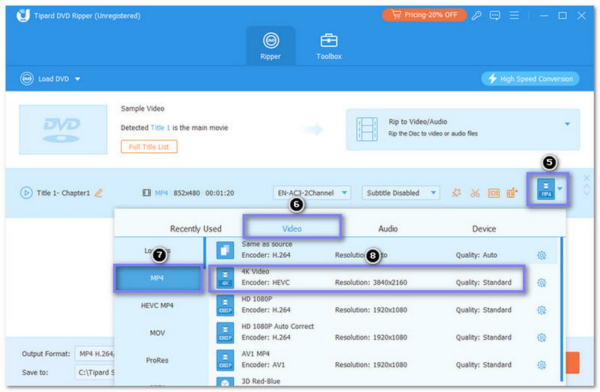
Task: Click the Rip to Video/Audio film icon
Action: point(367,129)
